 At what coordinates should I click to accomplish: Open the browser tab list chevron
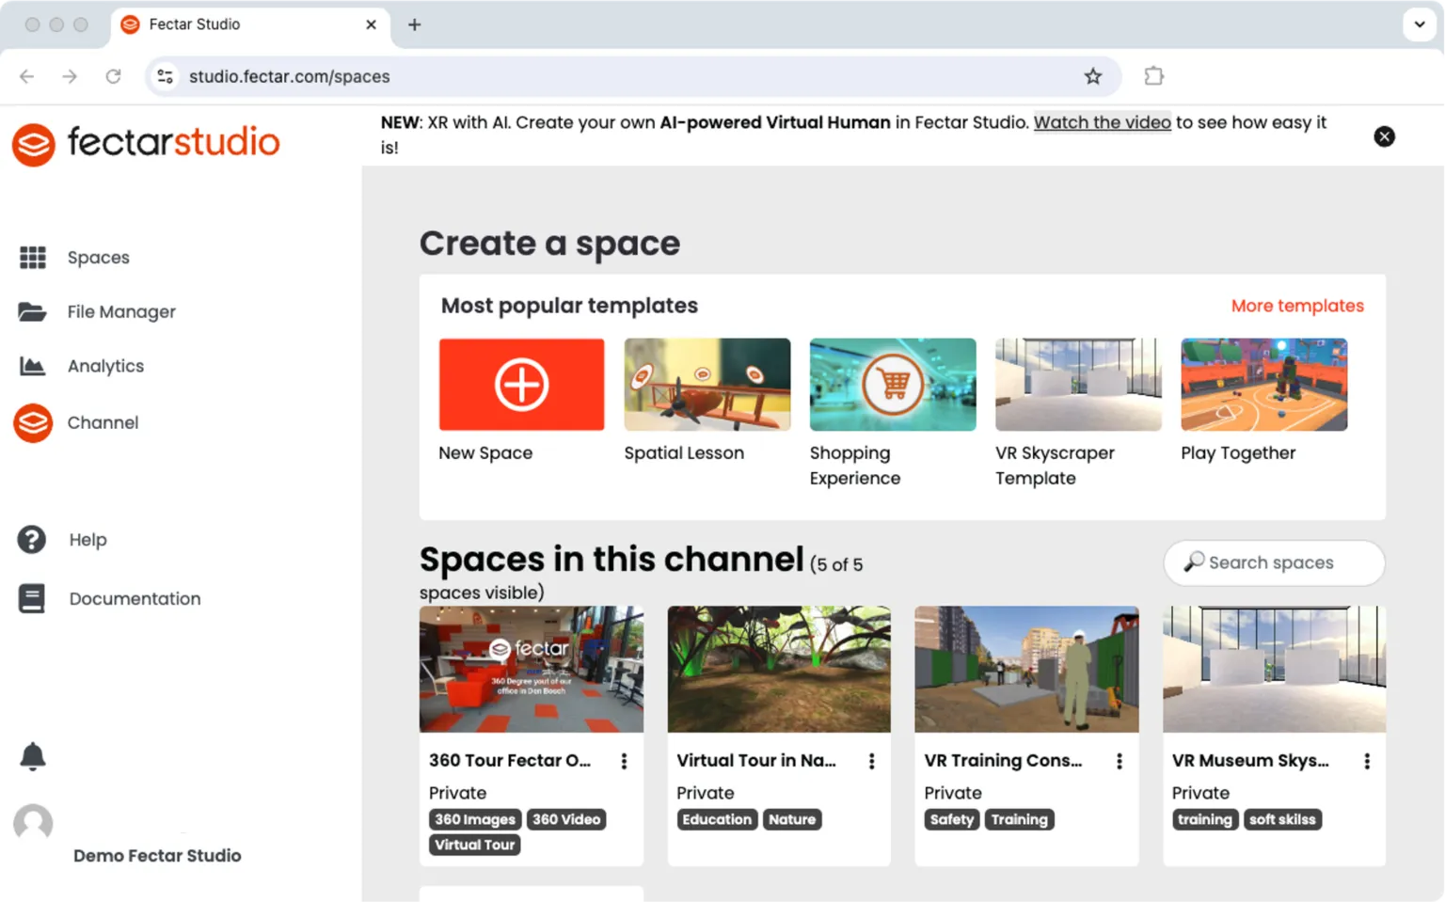tap(1419, 24)
